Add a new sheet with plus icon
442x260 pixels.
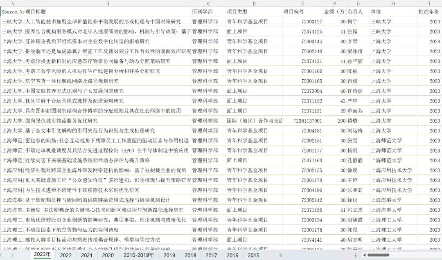coord(280,255)
